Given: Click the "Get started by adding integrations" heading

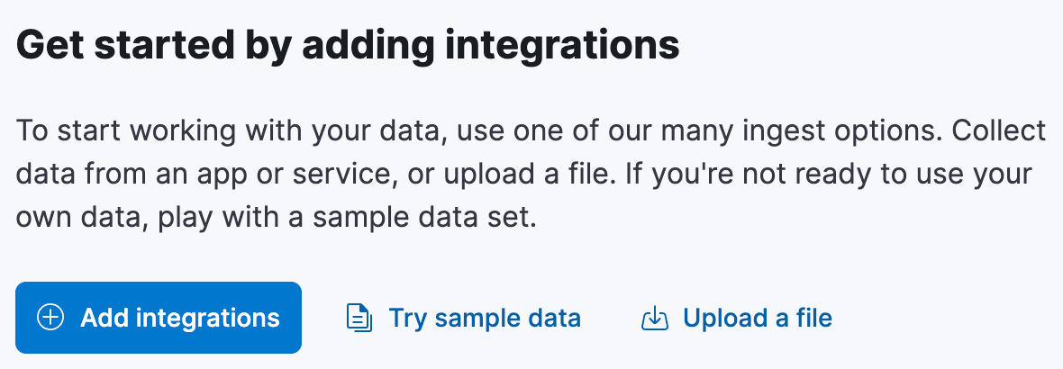Looking at the screenshot, I should (348, 45).
